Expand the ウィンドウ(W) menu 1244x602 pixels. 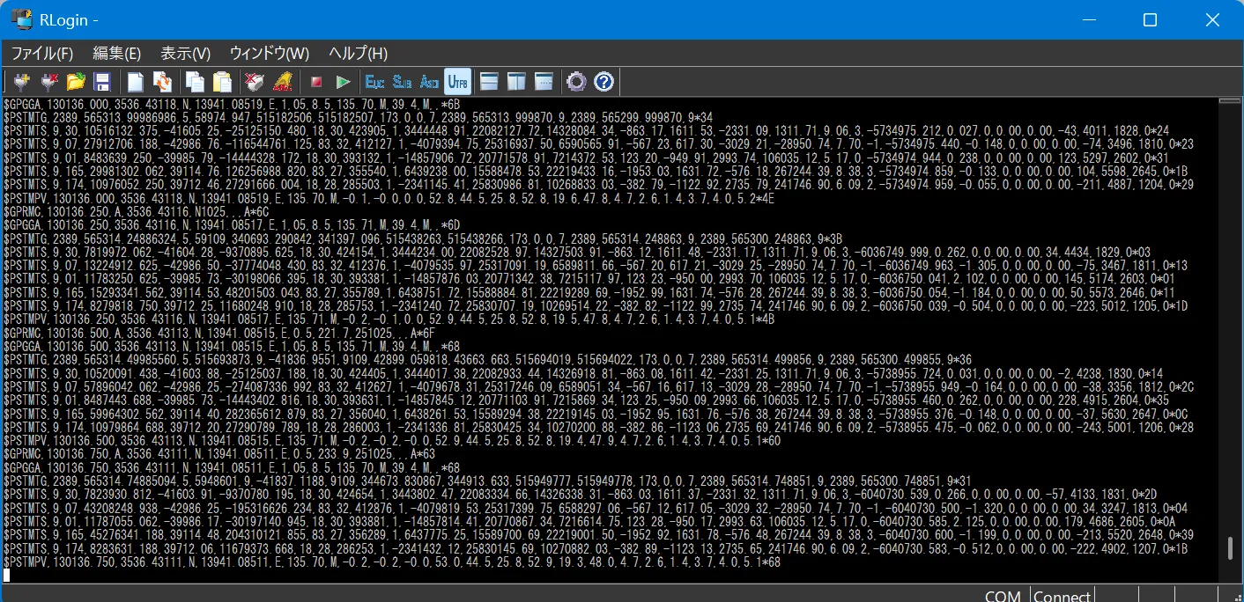[x=270, y=53]
